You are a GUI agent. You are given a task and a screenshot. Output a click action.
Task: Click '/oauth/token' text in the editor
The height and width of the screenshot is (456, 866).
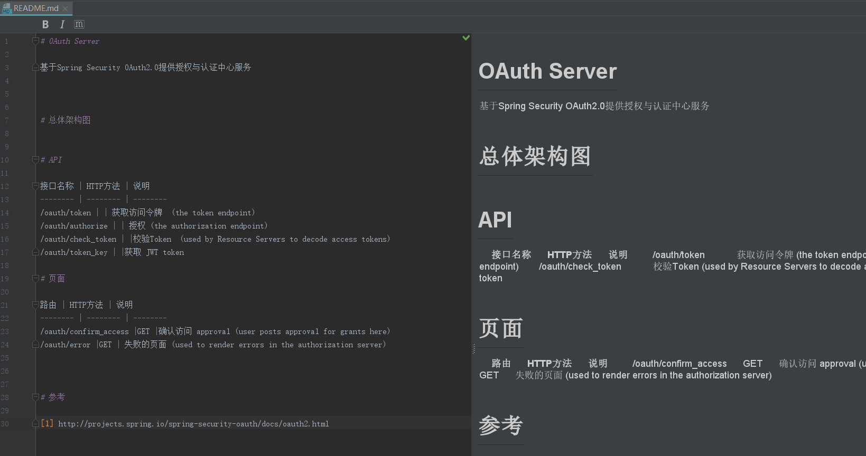click(66, 213)
